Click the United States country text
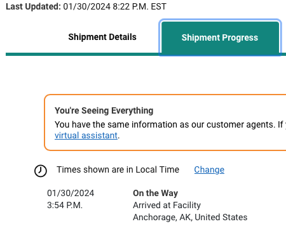This screenshot has width=286, height=231. pyautogui.click(x=221, y=217)
